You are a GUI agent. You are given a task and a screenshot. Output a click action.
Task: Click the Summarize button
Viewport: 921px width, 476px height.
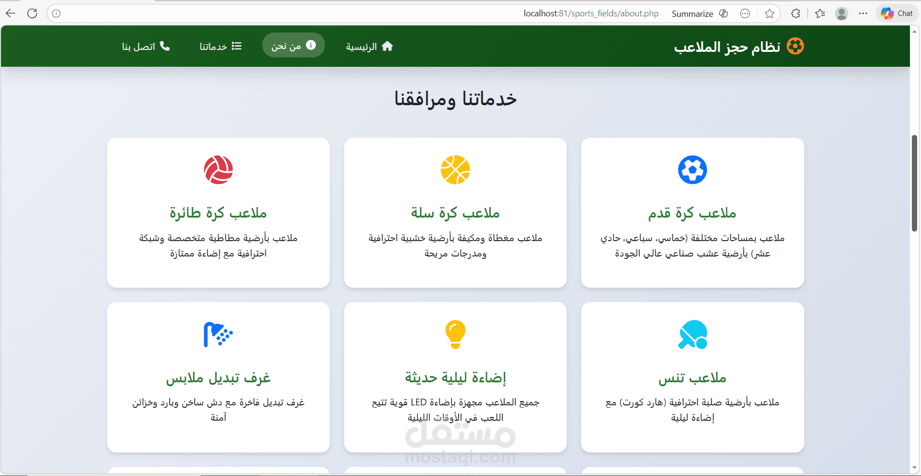coord(692,13)
